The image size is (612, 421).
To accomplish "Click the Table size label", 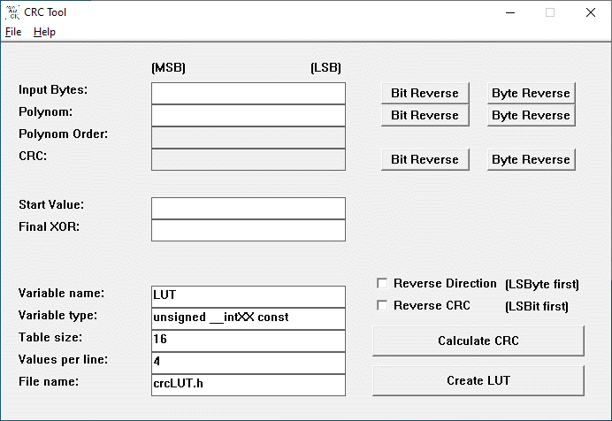I will [50, 337].
